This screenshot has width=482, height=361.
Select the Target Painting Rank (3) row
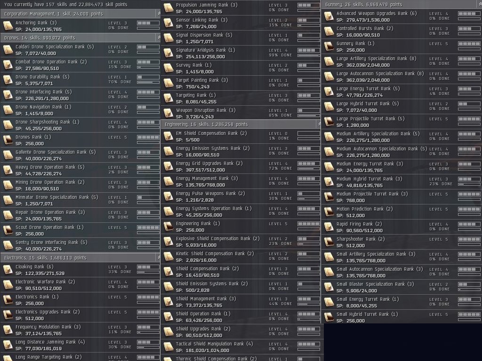point(241,83)
